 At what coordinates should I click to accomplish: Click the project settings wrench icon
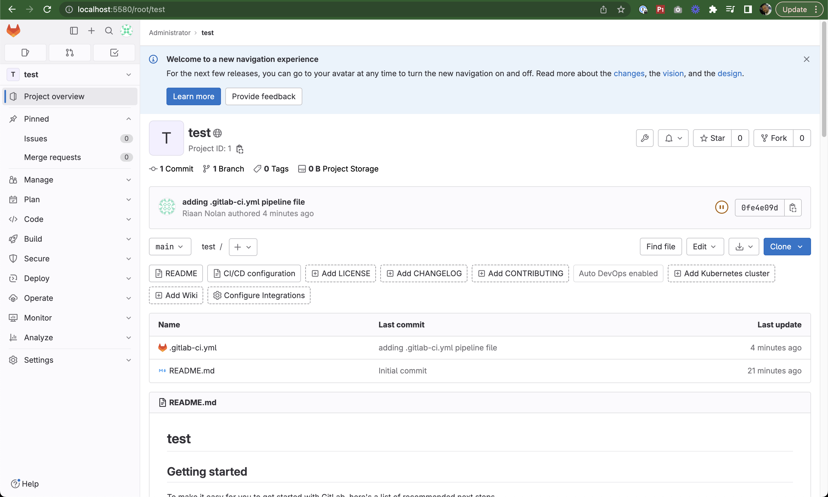pos(645,138)
